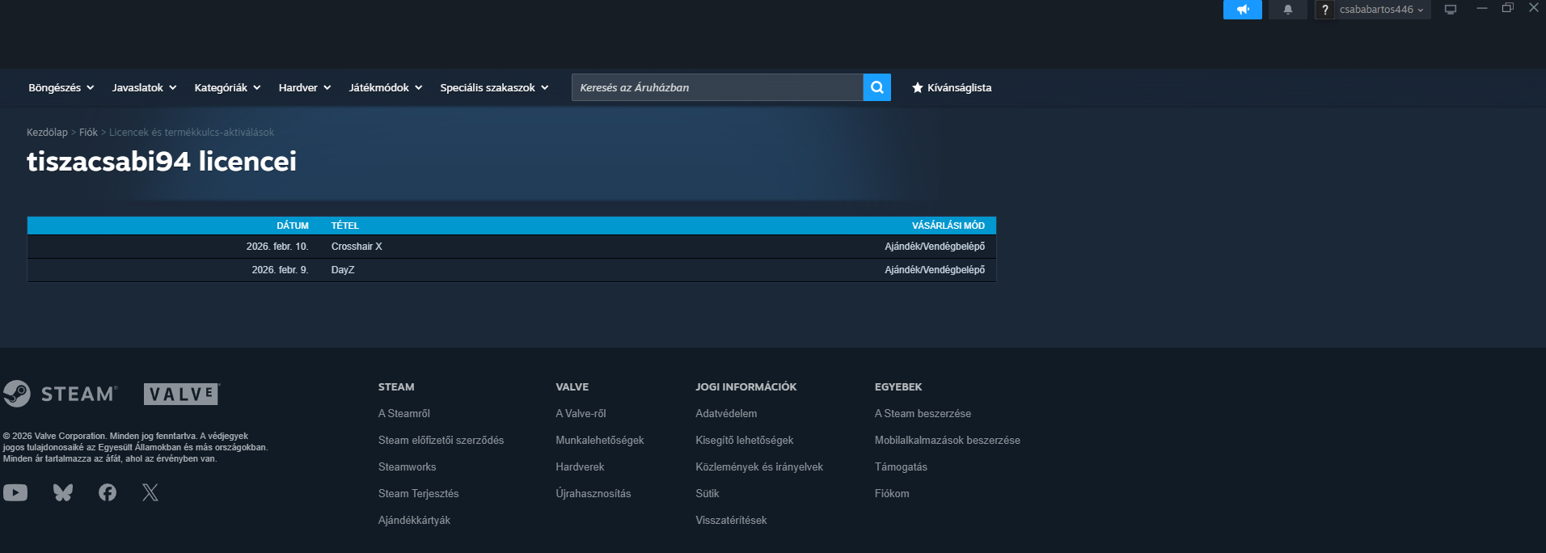1546x553 pixels.
Task: Open Munkalehetőségek link
Action: [600, 440]
